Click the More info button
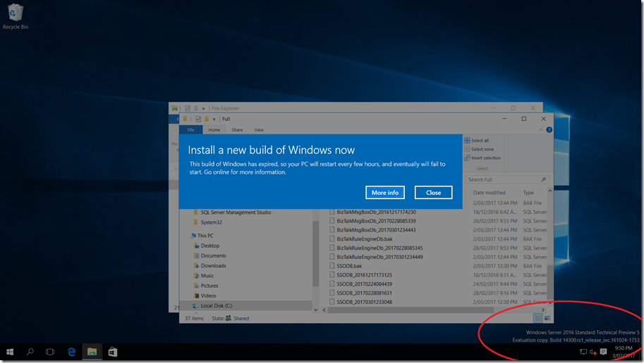 [385, 193]
